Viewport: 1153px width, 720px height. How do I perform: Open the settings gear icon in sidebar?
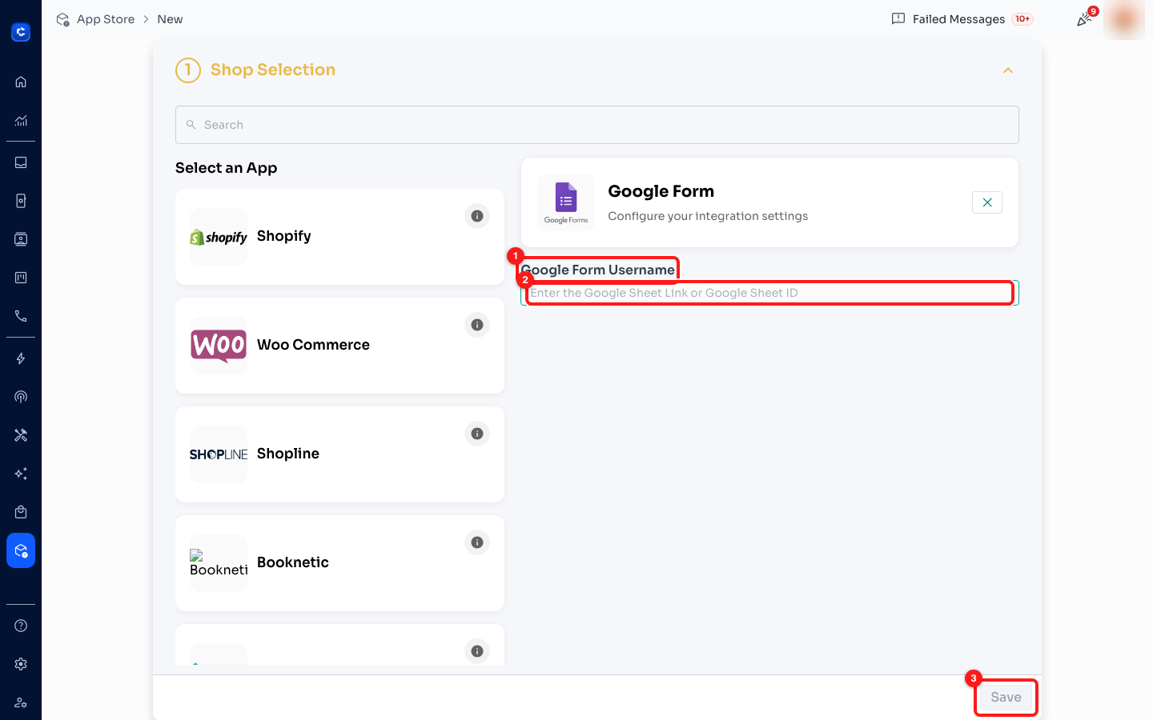[x=21, y=664]
